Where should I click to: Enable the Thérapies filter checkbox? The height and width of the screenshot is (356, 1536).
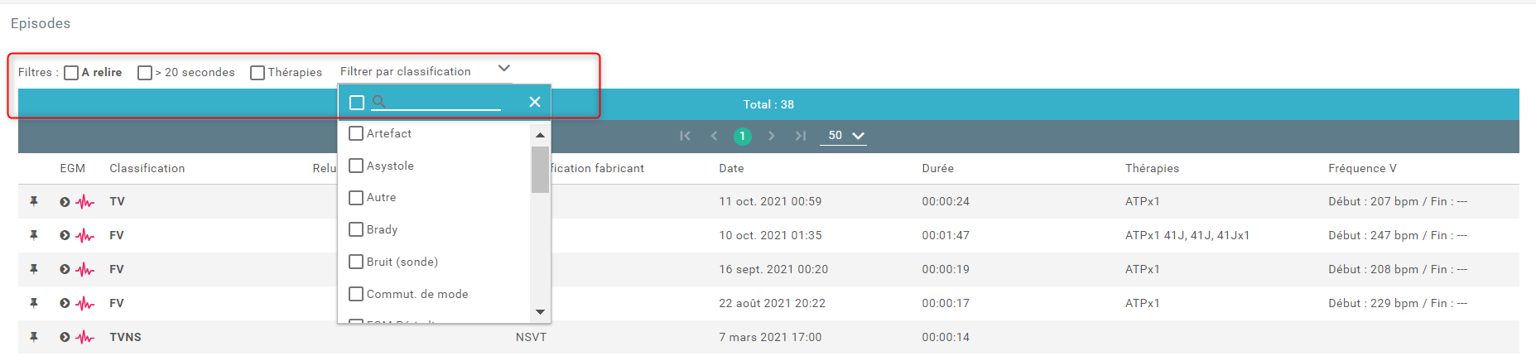258,73
